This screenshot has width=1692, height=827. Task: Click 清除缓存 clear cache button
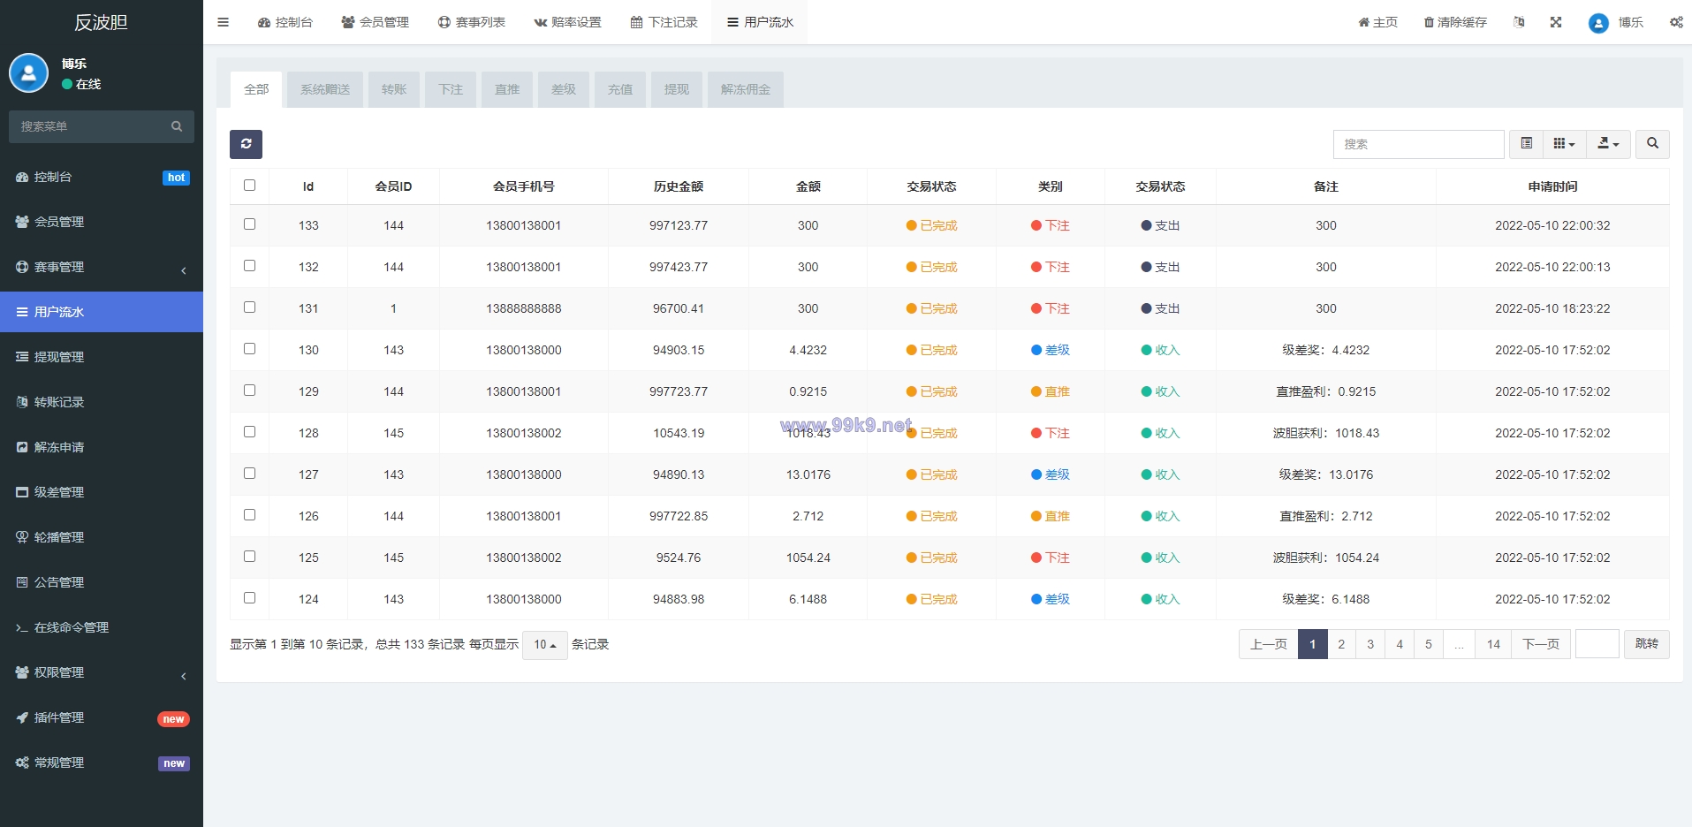[x=1455, y=22]
